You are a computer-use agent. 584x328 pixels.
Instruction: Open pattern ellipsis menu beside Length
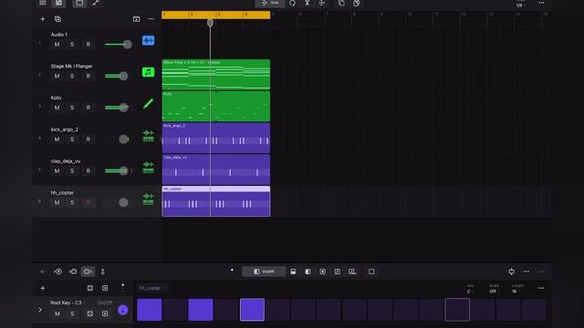pyautogui.click(x=541, y=288)
